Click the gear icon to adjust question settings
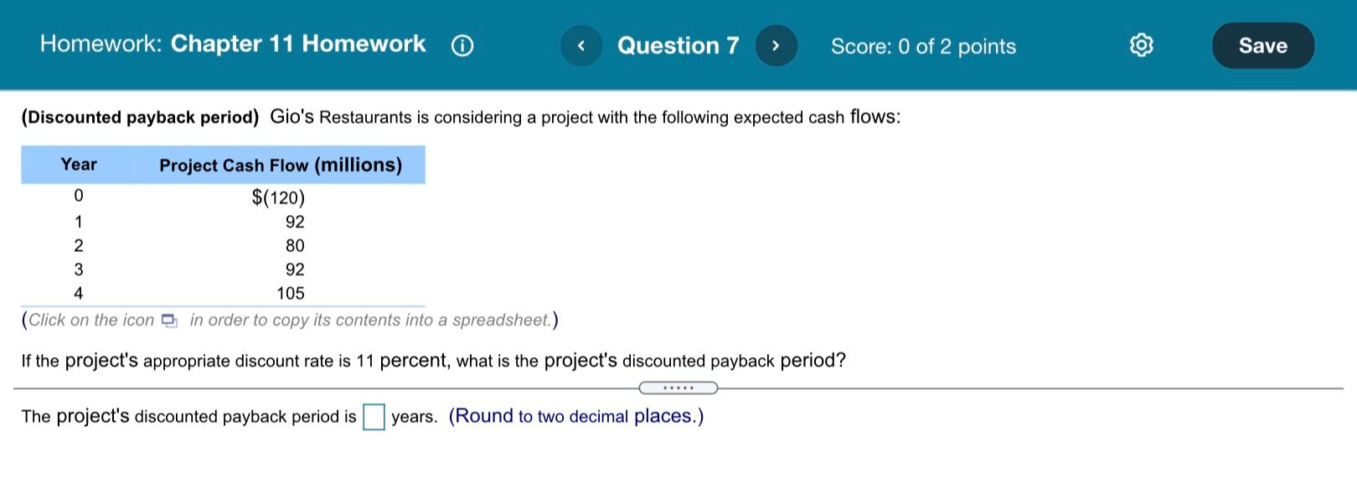Viewport: 1357px width, 488px height. (1140, 46)
